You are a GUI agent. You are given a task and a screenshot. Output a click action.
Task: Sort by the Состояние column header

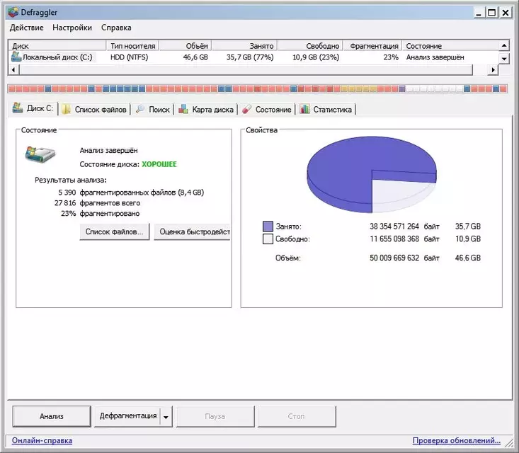[450, 46]
